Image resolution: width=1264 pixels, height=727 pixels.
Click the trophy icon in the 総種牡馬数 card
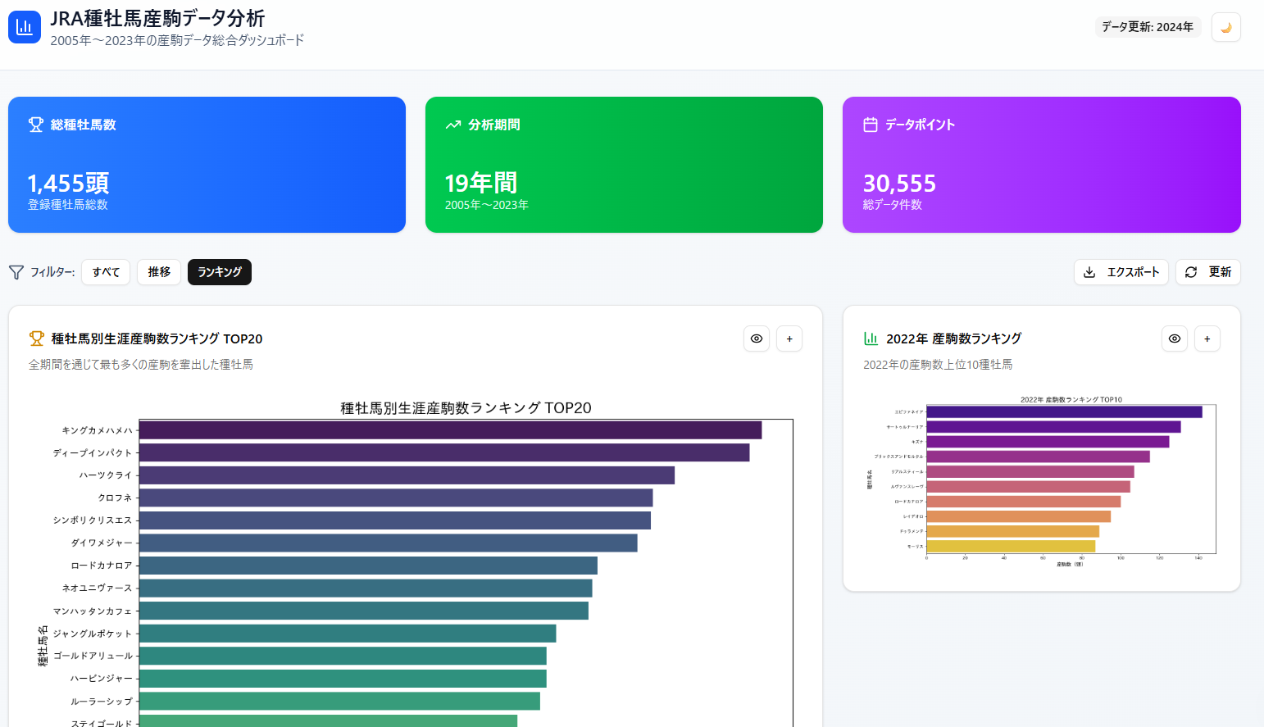(36, 125)
